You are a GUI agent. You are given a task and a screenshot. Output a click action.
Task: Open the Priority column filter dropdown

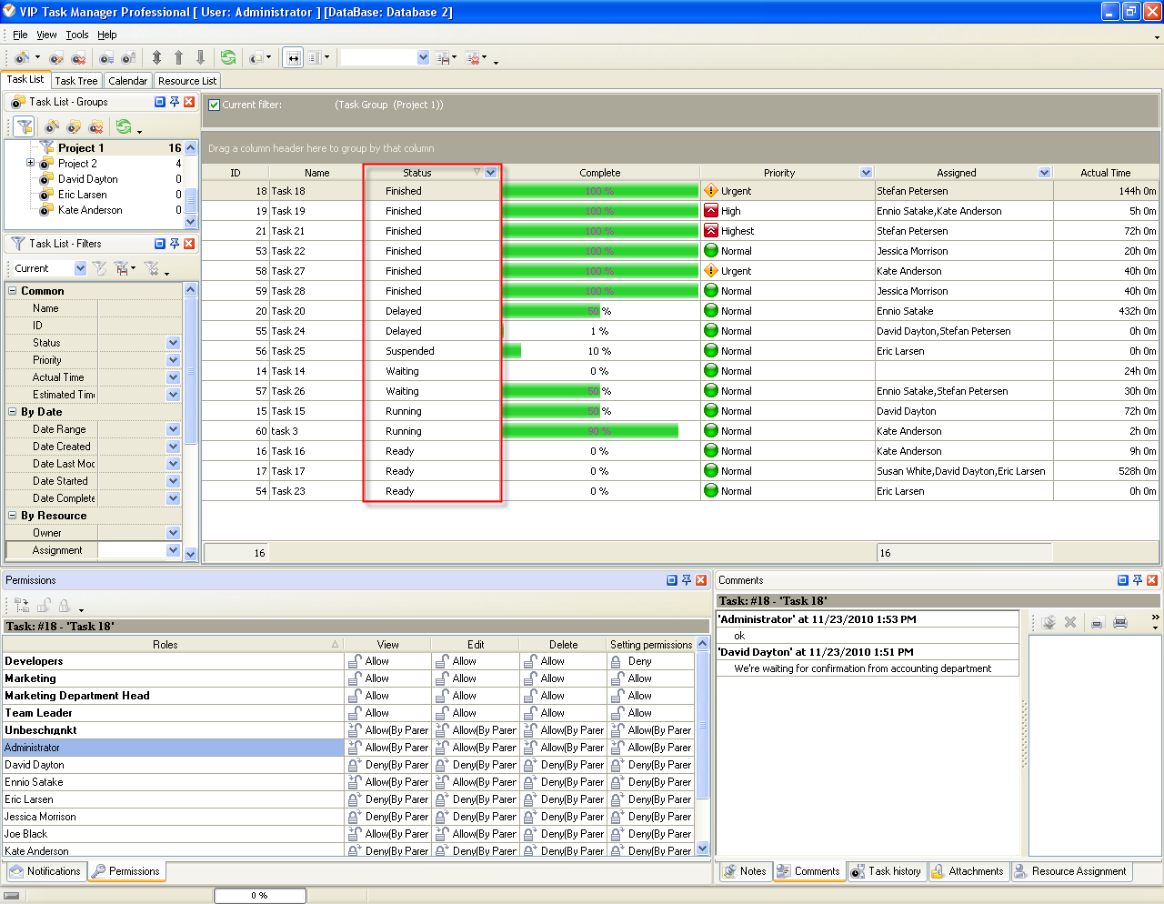(866, 173)
